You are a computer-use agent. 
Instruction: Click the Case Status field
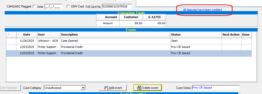216,88
